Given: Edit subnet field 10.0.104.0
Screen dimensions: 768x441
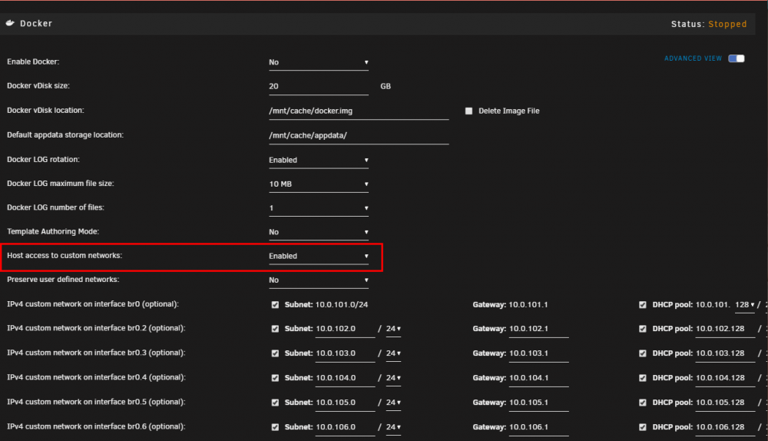Looking at the screenshot, I should (345, 378).
